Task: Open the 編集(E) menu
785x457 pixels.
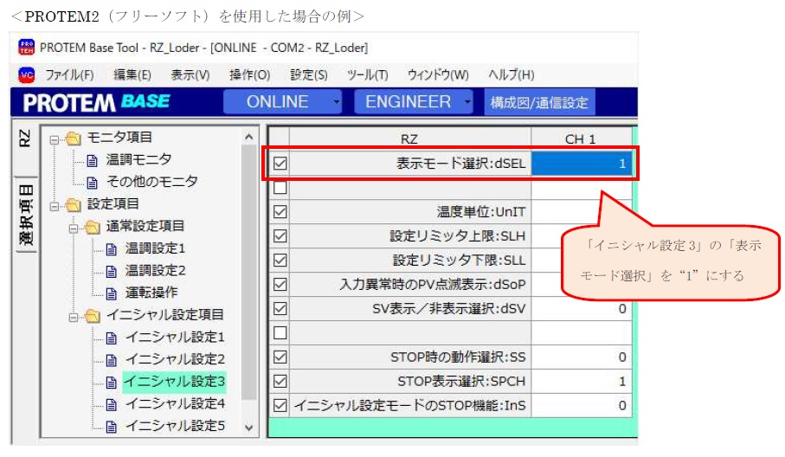Action: click(132, 75)
